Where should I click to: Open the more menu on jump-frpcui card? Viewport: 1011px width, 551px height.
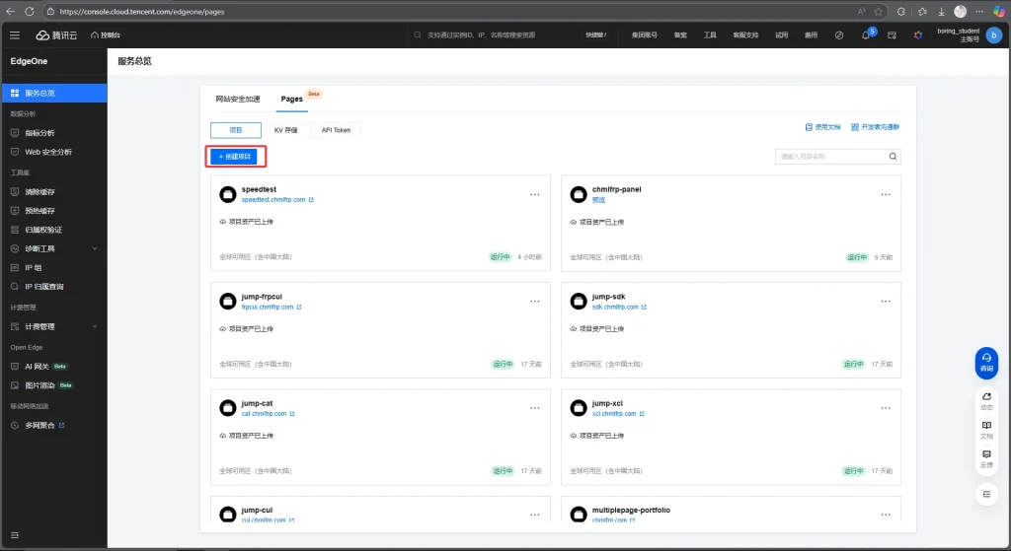pos(535,302)
